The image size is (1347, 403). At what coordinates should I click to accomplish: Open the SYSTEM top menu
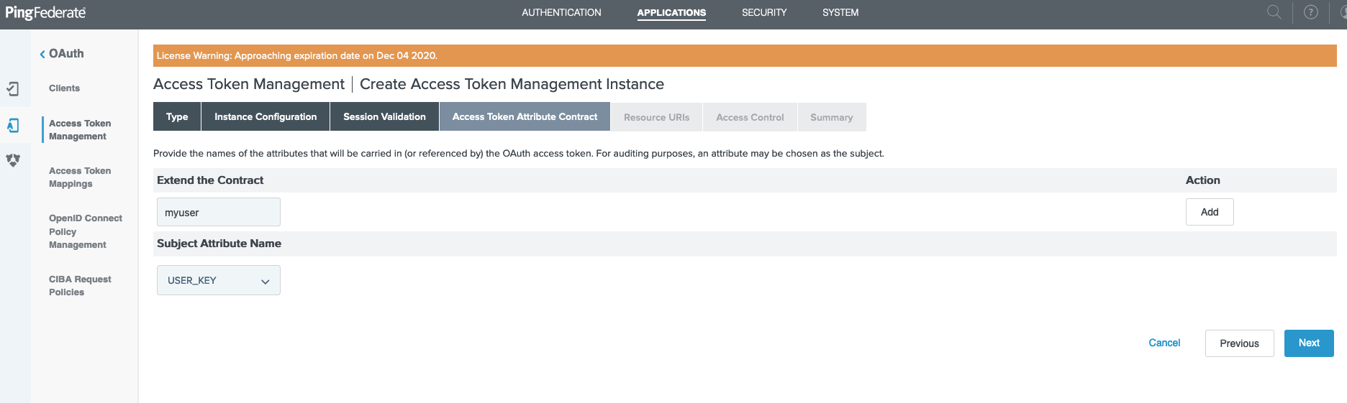click(840, 13)
